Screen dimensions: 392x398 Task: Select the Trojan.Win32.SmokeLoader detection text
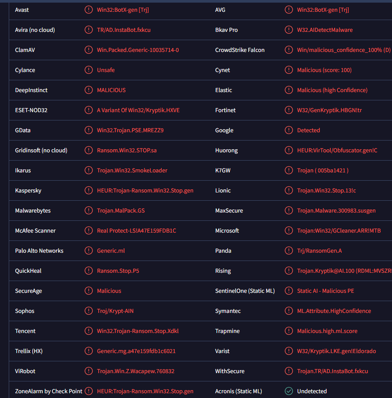coord(132,171)
